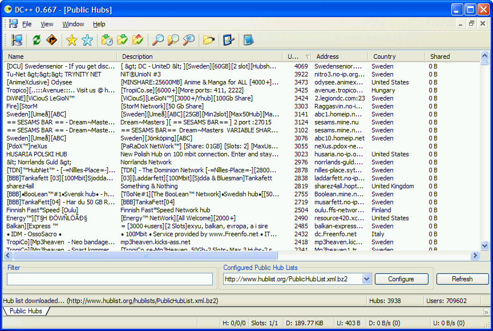
Task: Open the File menu
Action: tap(27, 24)
